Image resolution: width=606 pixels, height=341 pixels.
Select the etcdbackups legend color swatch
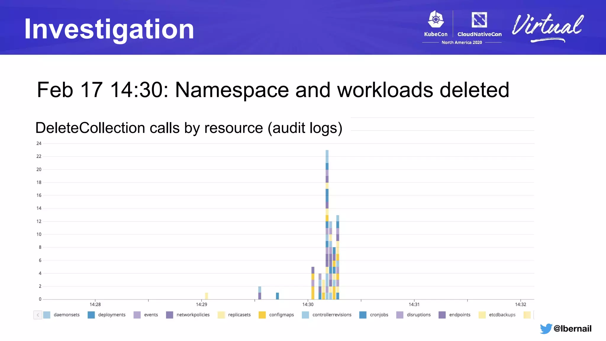482,315
